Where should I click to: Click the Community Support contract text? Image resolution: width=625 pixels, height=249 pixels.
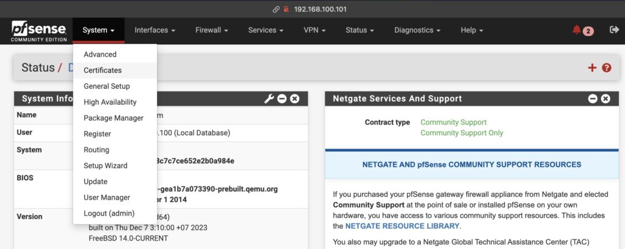click(453, 122)
